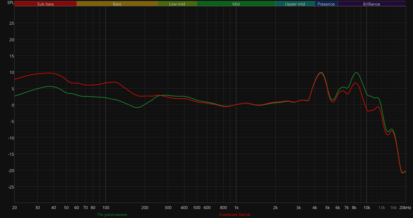Viewport: 413px width, 218px height.
Task: Click the red 'Усиление басов' legend label
Action: tap(235, 215)
